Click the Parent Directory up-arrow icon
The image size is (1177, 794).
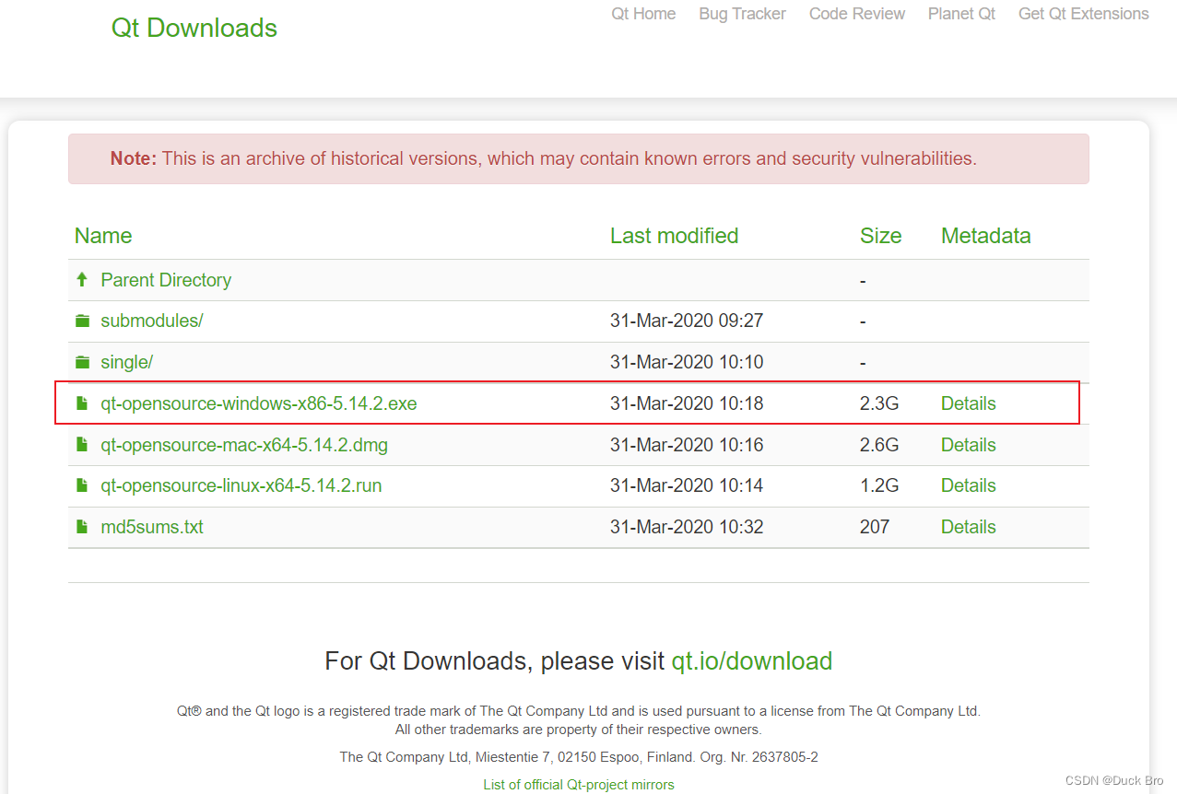[x=82, y=279]
